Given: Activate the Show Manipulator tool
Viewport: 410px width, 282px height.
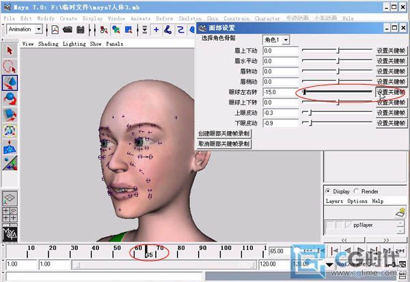Looking at the screenshot, I should coord(10,163).
